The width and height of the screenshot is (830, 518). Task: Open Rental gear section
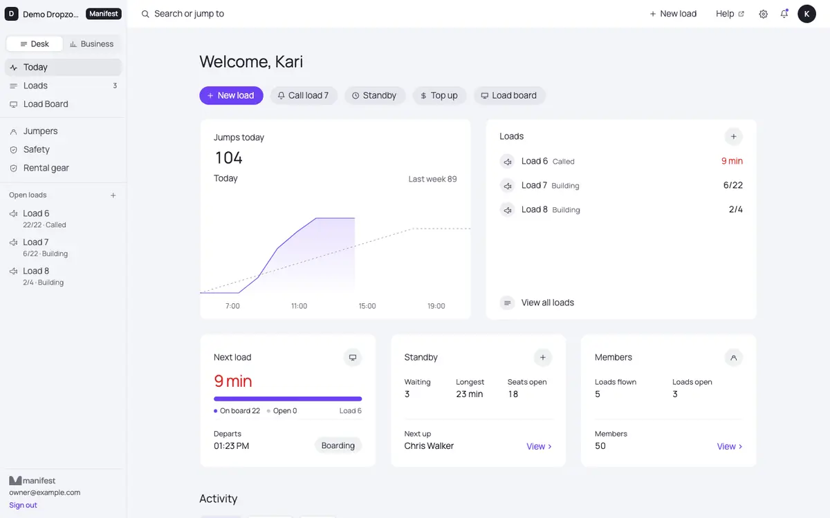tap(63, 168)
